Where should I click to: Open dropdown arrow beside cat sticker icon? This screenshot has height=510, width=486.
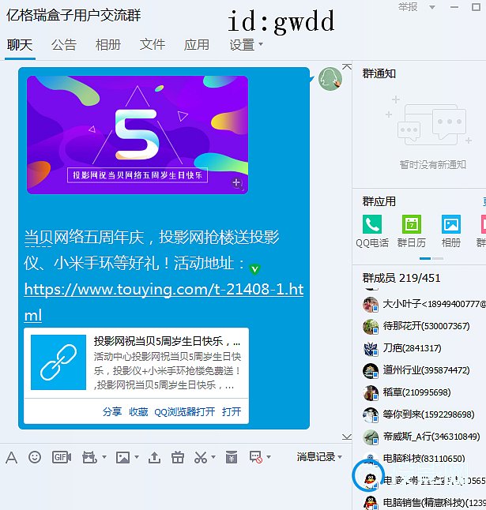point(104,457)
